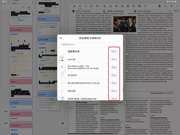Redo the mindmap action
This screenshot has width=180, height=135.
coord(17,8)
